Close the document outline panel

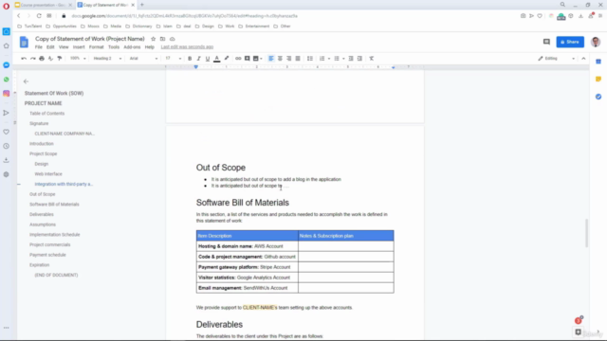(26, 81)
